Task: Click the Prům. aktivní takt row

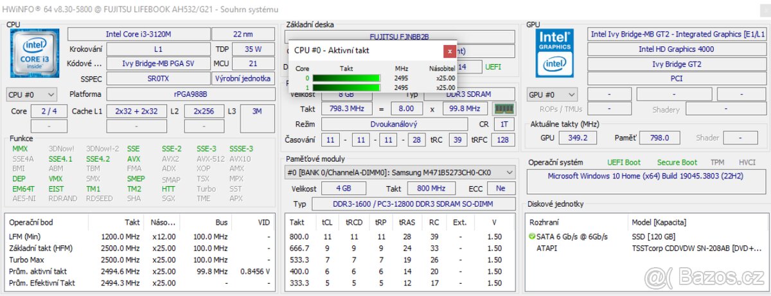Action: tap(139, 271)
